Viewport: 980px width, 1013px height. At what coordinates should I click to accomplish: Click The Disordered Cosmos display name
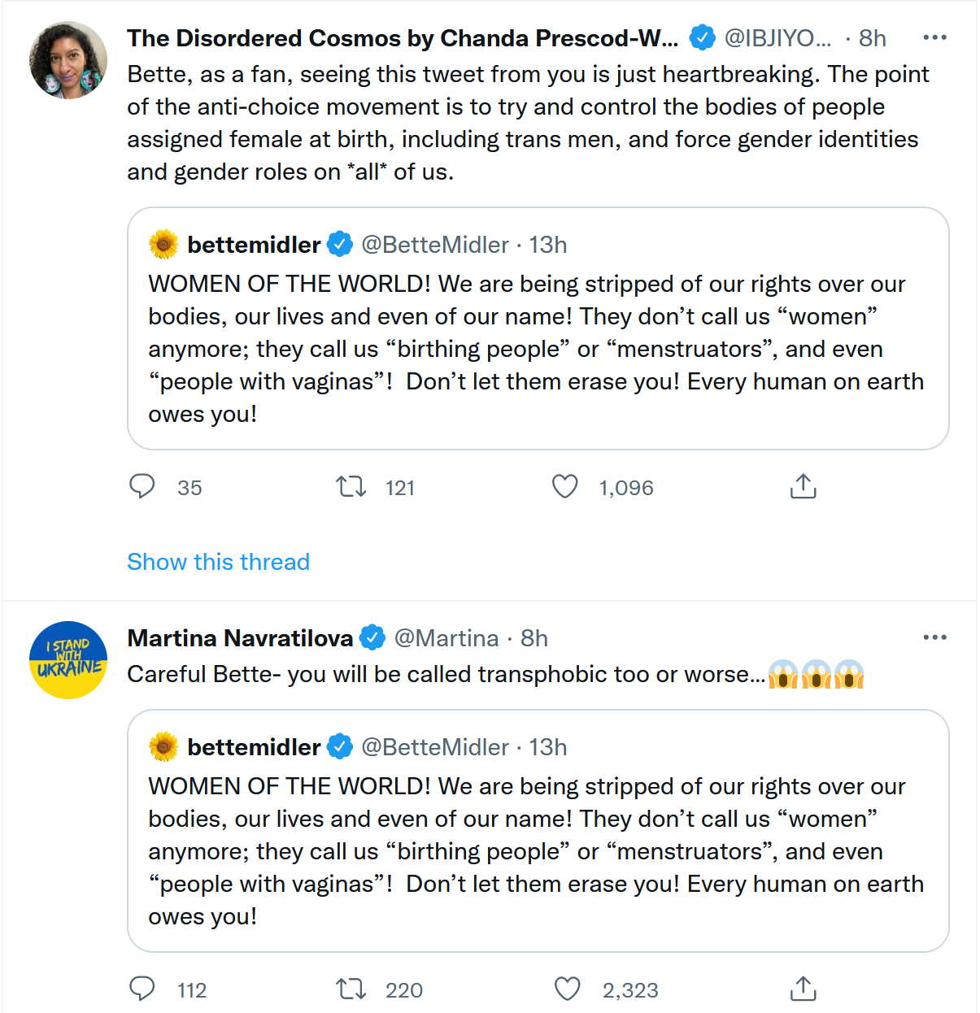tap(402, 38)
